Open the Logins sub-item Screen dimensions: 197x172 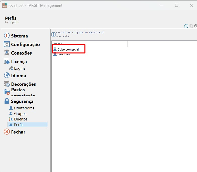[x=20, y=68]
